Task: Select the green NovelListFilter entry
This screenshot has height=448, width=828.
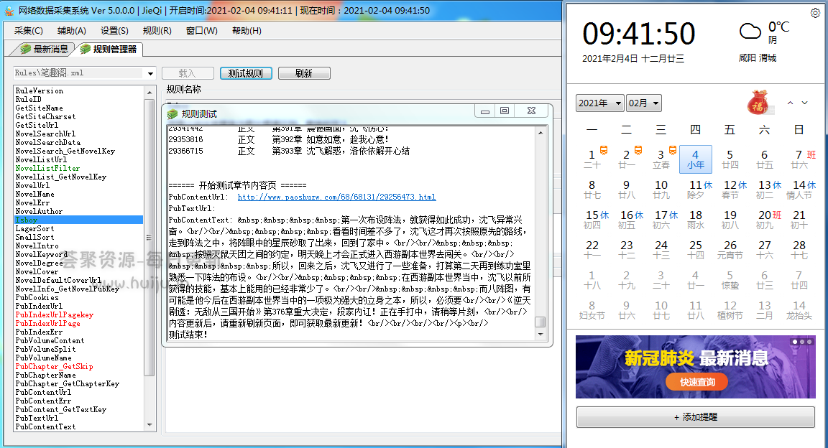Action: pos(47,168)
